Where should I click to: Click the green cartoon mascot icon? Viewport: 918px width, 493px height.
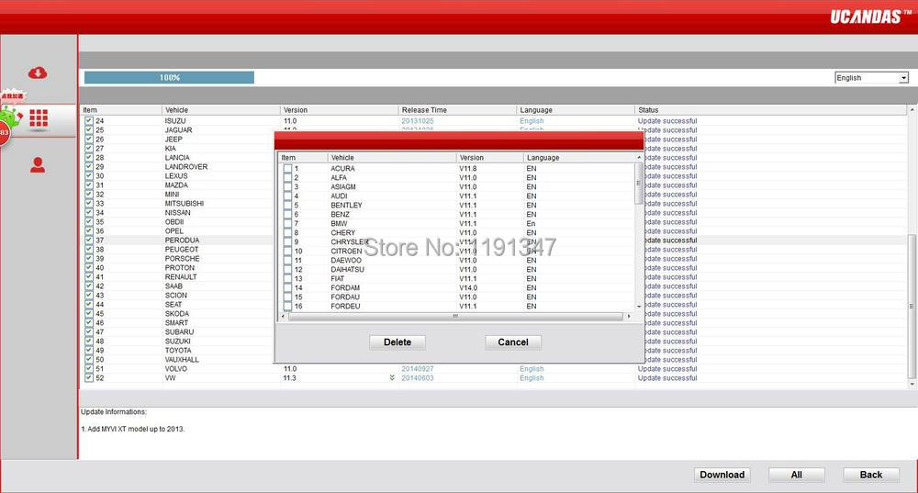tap(10, 117)
